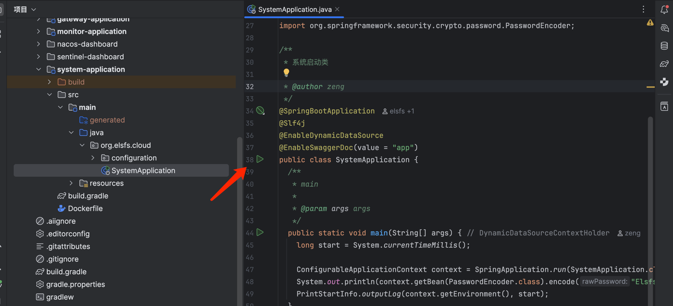Click the yellow lightbulb intention icon
Screen dimensions: 673x306
click(286, 72)
